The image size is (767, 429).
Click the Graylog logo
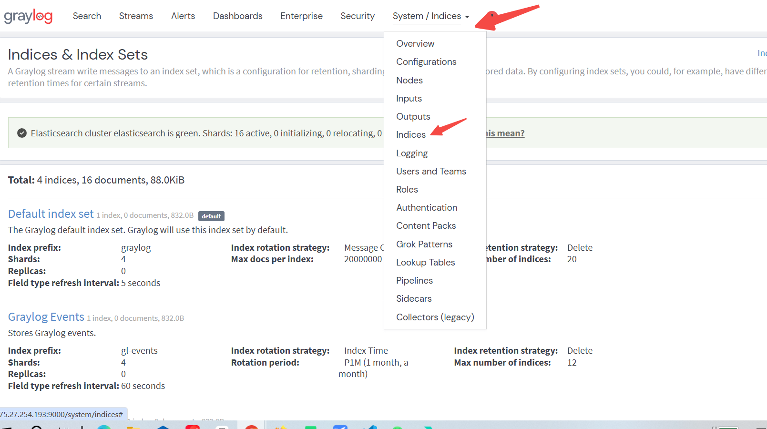click(x=28, y=16)
